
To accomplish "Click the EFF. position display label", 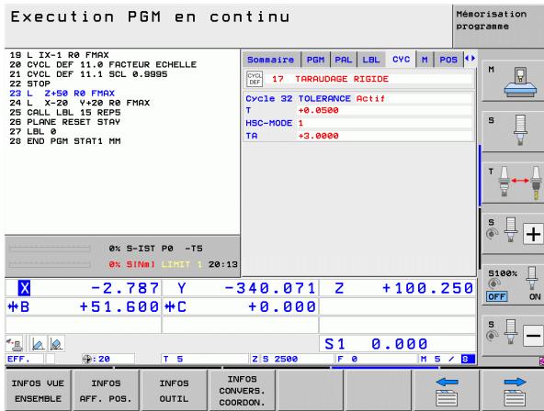I will [18, 359].
